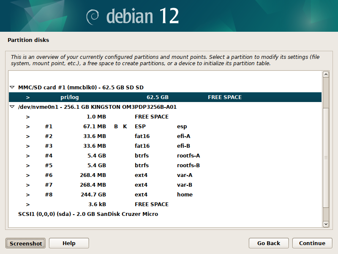
Task: Select partition #5 btrfs rootfs-B
Action: pyautogui.click(x=165, y=165)
